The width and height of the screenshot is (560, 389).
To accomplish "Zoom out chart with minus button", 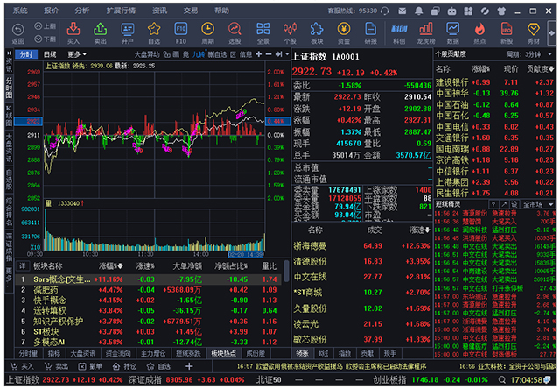I will click(x=269, y=54).
